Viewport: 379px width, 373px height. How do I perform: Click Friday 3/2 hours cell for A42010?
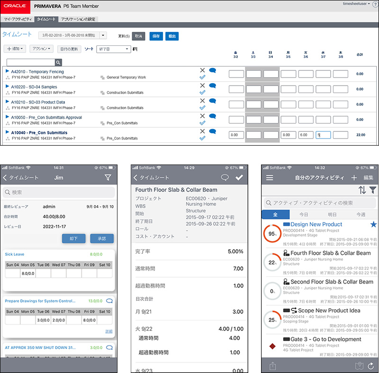[236, 74]
